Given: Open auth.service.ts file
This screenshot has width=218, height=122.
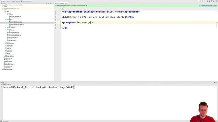Looking at the screenshot, I should (14, 18).
